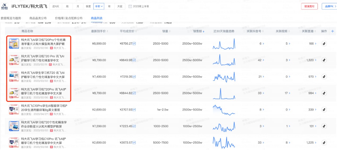Select the 季度 period option
337x150 pixels.
[x=88, y=6]
